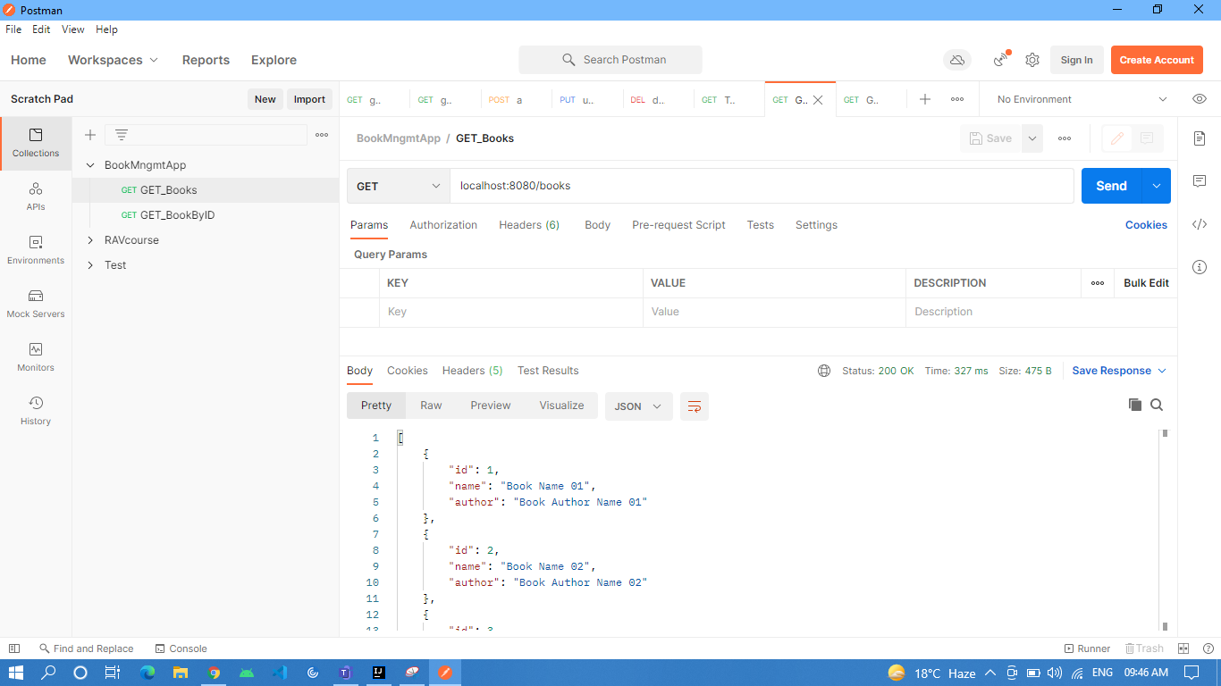The image size is (1221, 686).
Task: Open the No Environment dropdown
Action: point(1081,99)
